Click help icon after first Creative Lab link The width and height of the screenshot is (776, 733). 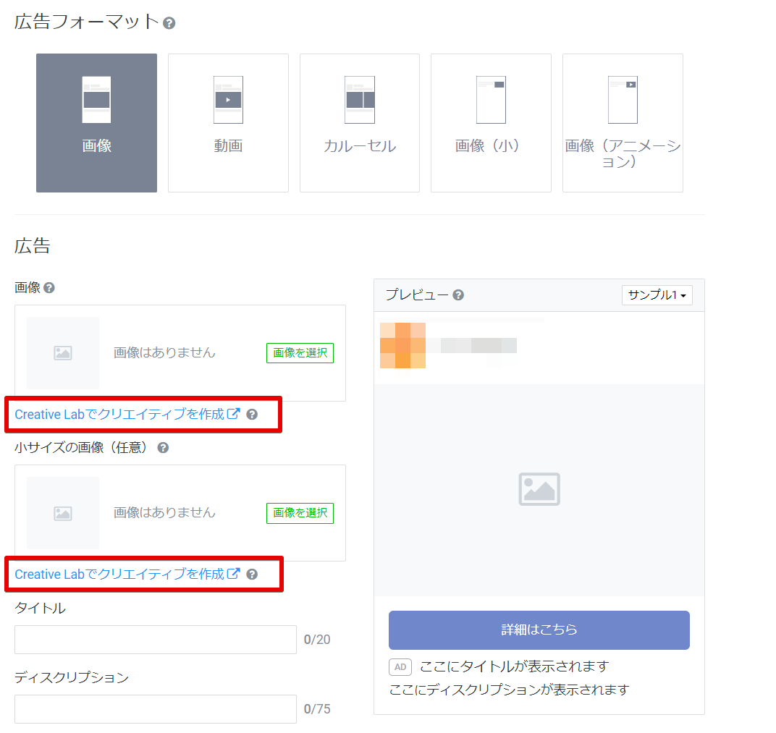coord(252,415)
